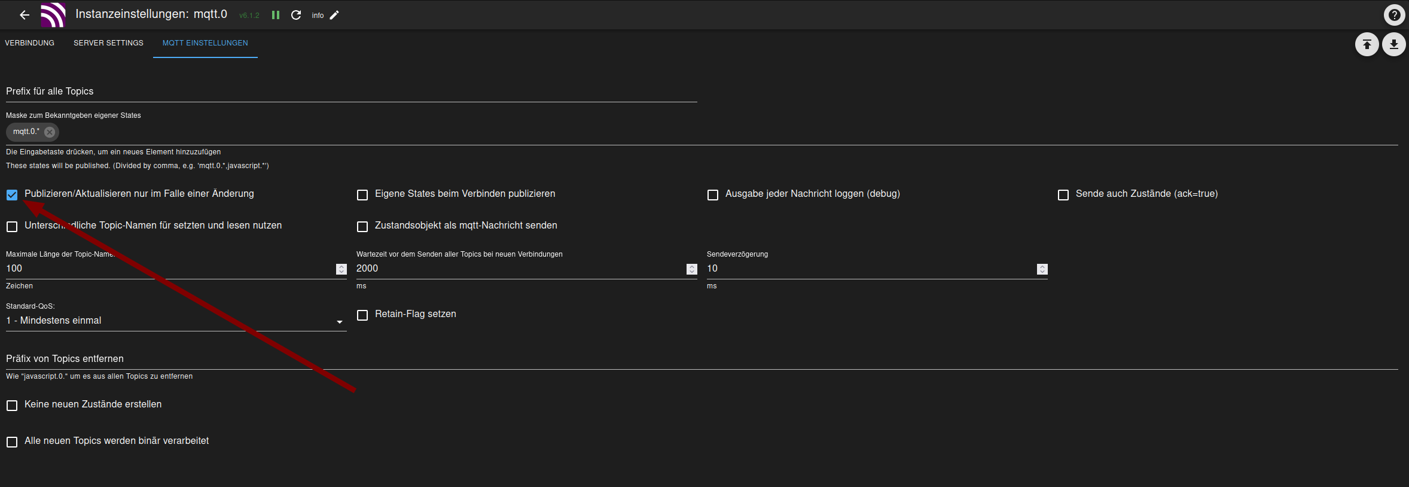Open the Server Settings tab
1409x487 pixels.
(108, 43)
